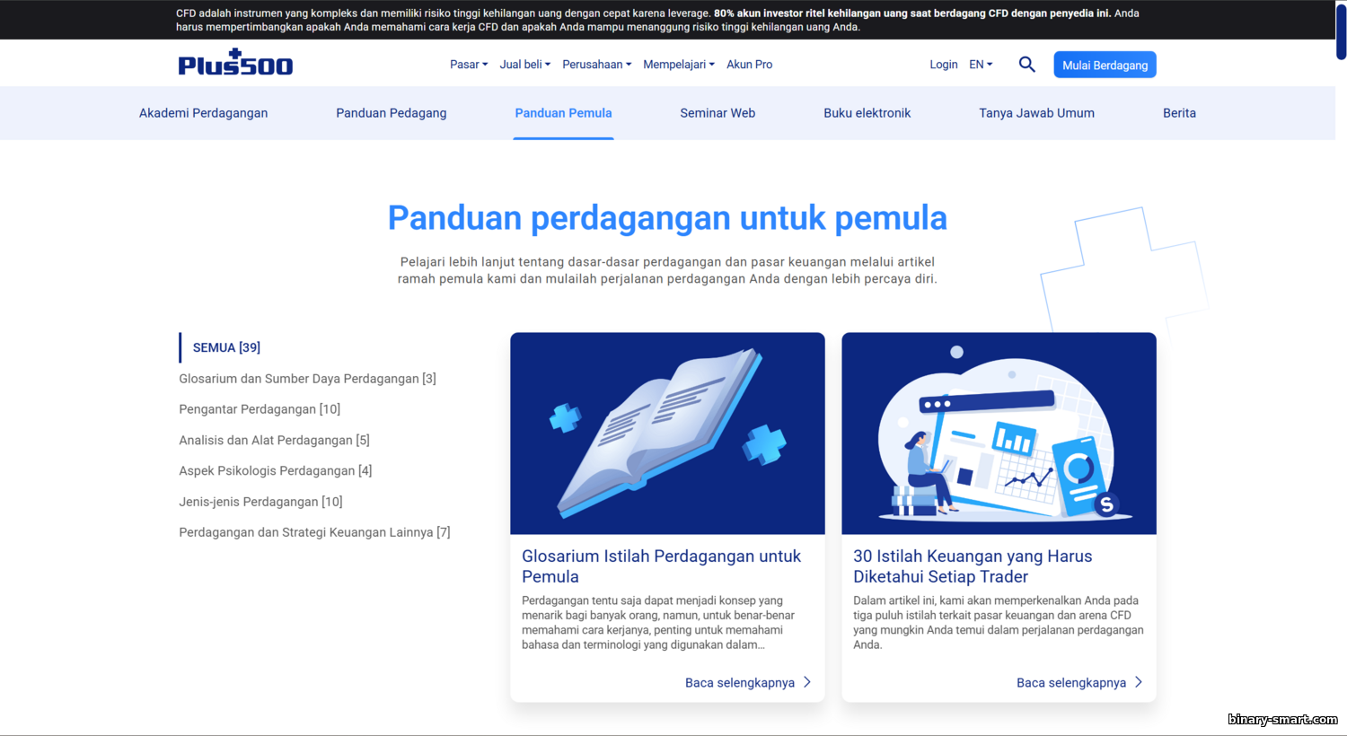
Task: Expand the Pasar dropdown menu
Action: 468,65
